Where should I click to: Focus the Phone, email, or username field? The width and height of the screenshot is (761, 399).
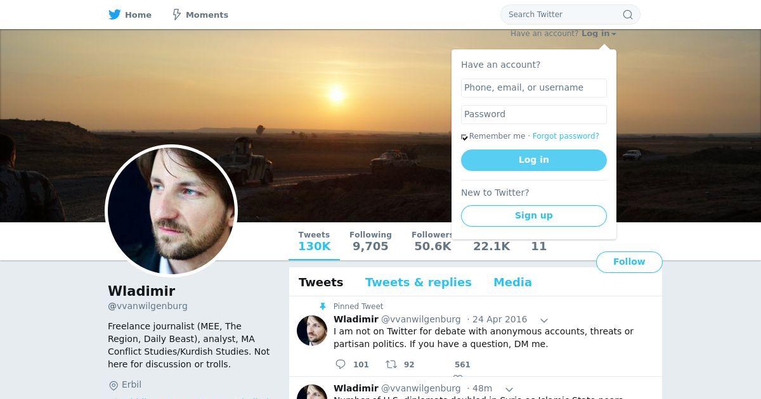pyautogui.click(x=534, y=88)
